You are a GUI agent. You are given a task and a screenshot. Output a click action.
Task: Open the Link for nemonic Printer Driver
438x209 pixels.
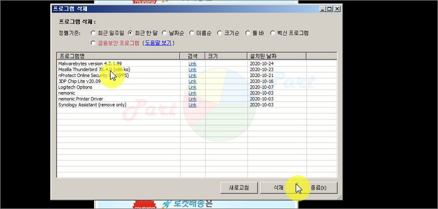click(x=193, y=99)
